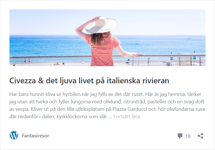
Task: Click the share icon
Action: coord(200,136)
